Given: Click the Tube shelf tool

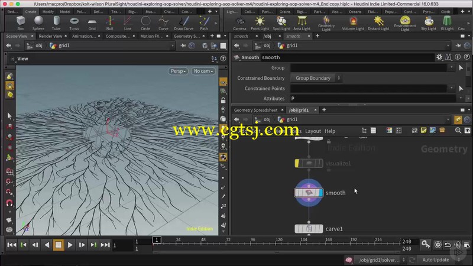Looking at the screenshot, I should tap(56, 23).
